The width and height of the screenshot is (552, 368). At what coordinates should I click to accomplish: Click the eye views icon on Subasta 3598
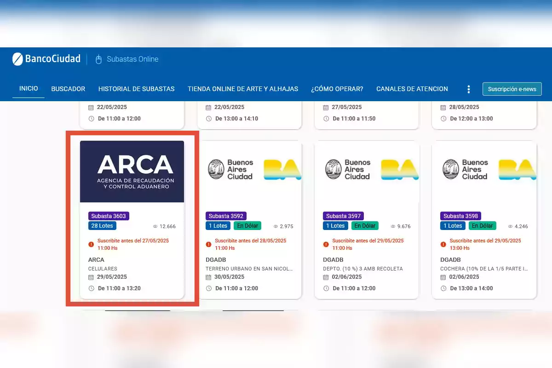[x=511, y=226]
